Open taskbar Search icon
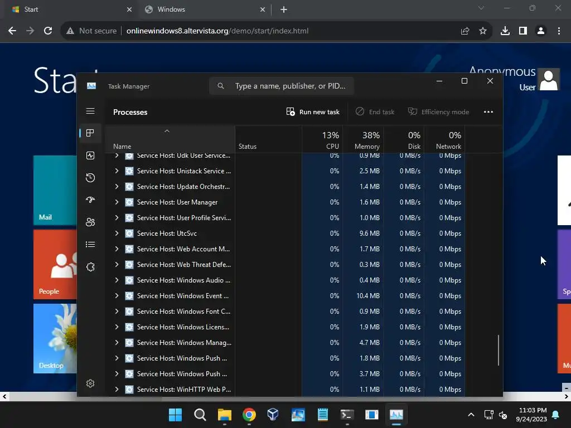The height and width of the screenshot is (428, 571). [200, 415]
